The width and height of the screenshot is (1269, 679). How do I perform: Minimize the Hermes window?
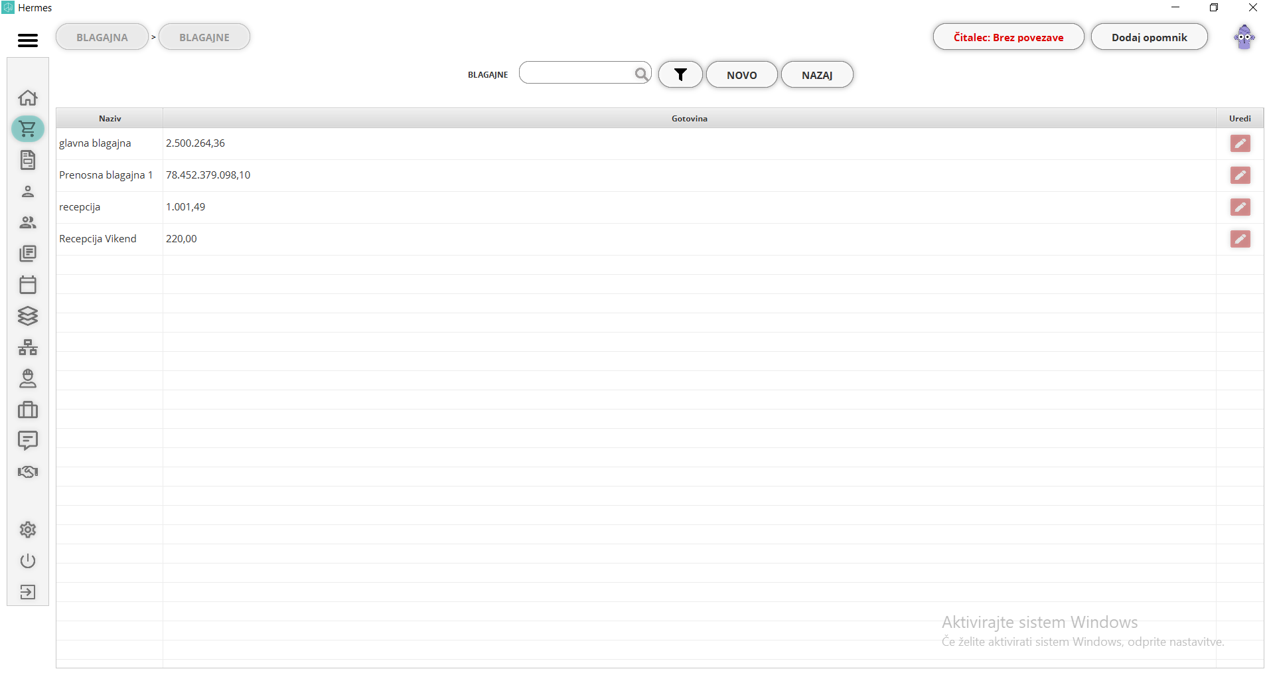click(x=1175, y=7)
